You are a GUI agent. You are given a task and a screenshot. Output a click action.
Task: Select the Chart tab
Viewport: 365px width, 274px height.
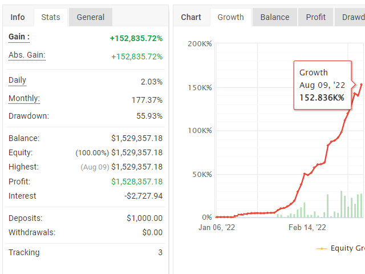click(x=191, y=17)
